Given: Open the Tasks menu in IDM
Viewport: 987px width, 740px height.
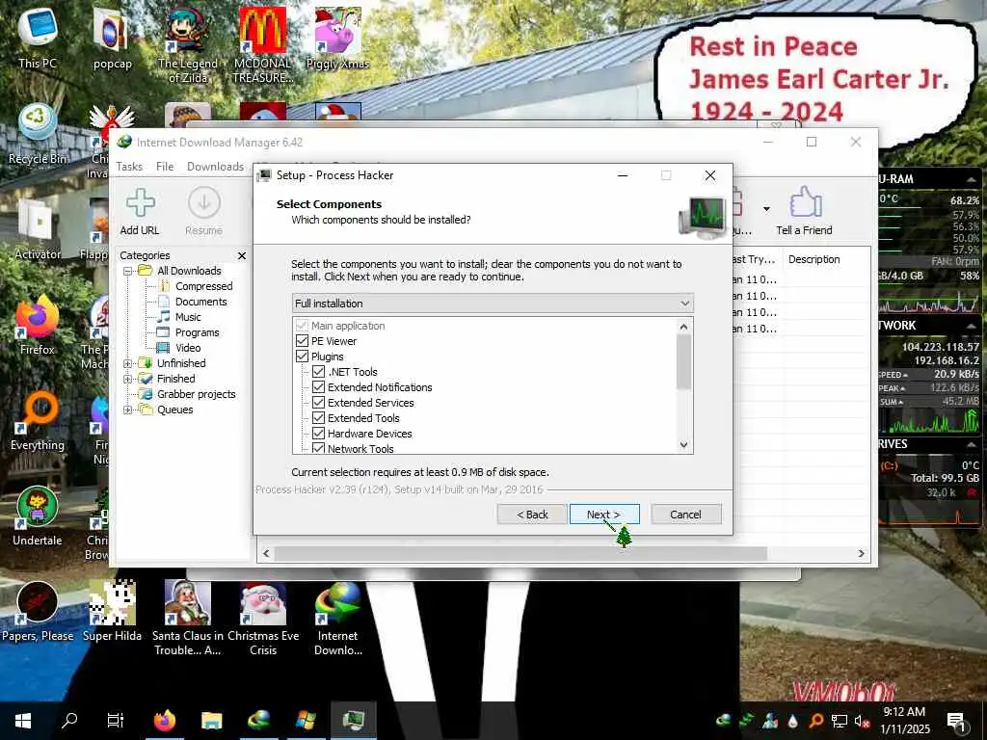Looking at the screenshot, I should tap(129, 167).
